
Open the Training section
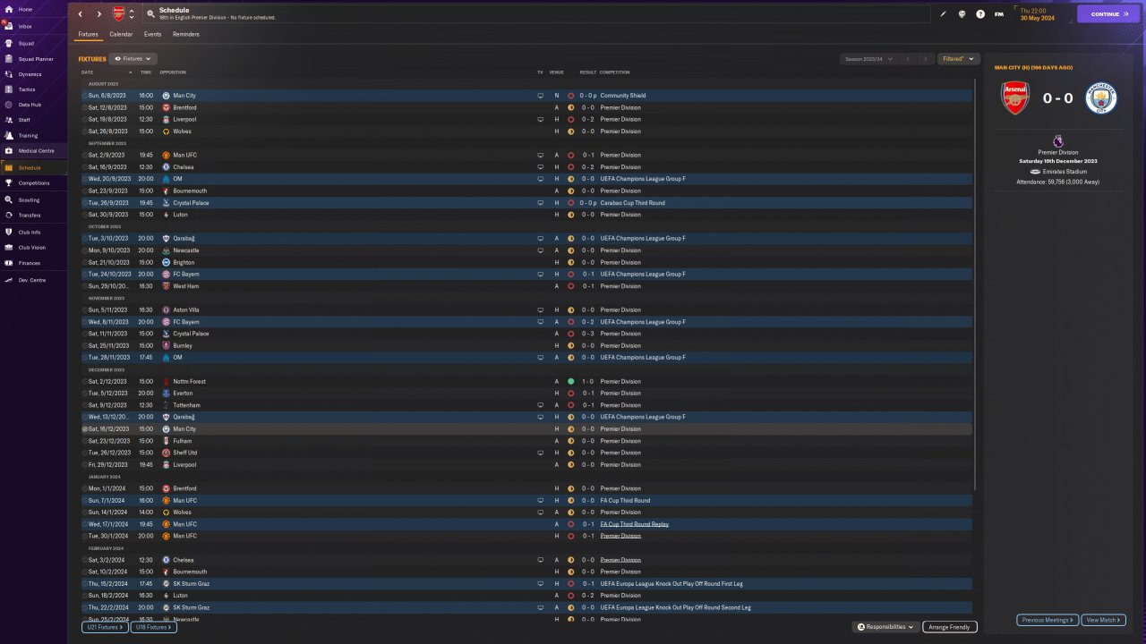point(28,136)
